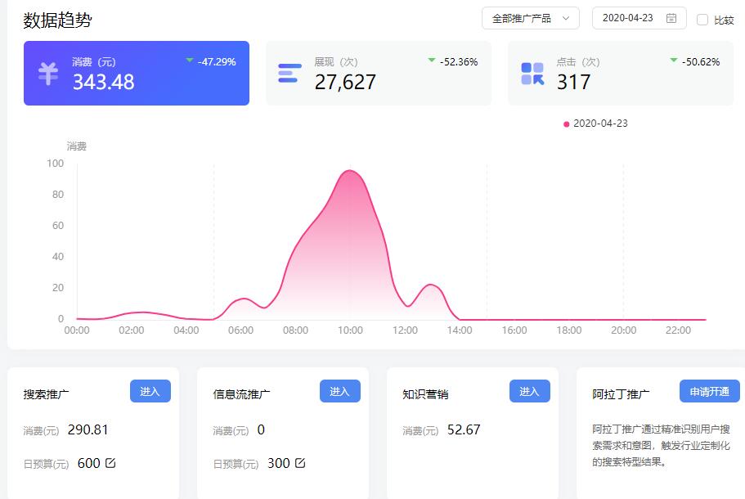Click the chart peak near 10:00
The height and width of the screenshot is (499, 745).
[x=350, y=172]
